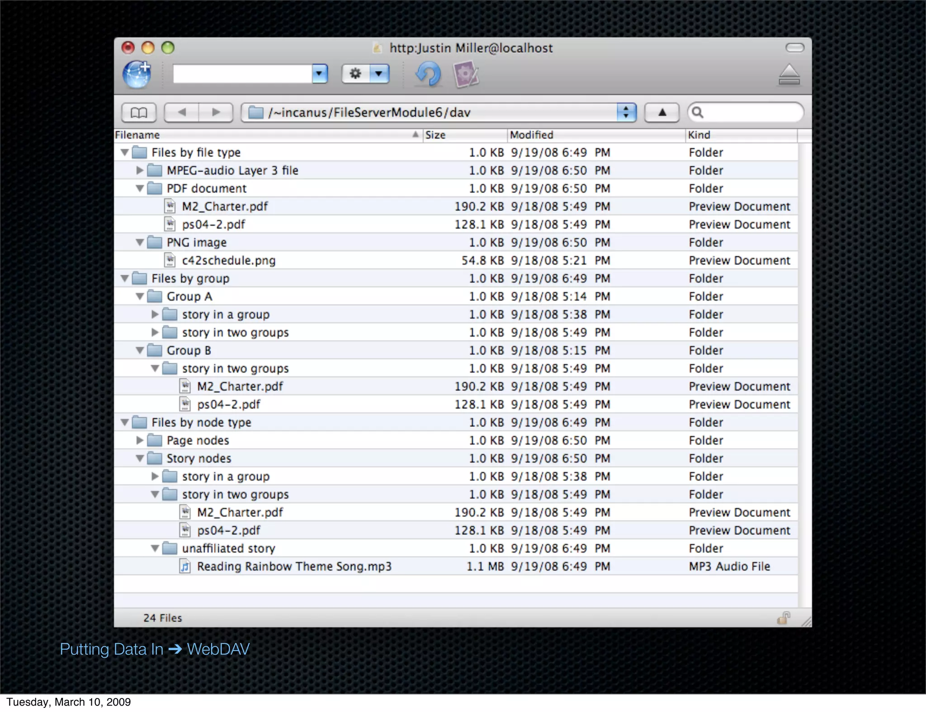
Task: Expand the Page nodes folder
Action: (x=140, y=440)
